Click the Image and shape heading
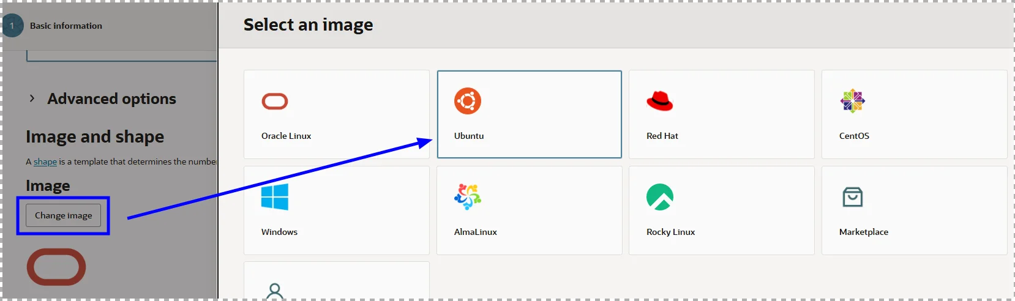This screenshot has height=301, width=1015. pos(95,136)
